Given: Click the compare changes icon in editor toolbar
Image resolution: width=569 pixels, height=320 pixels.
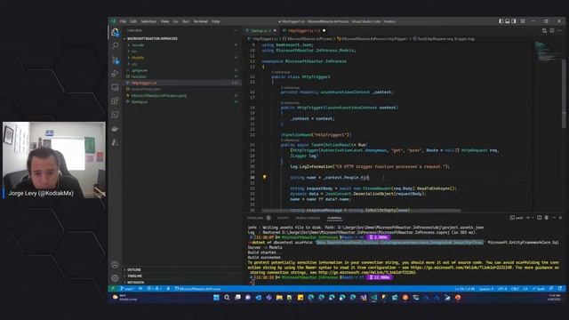Looking at the screenshot, I should 544,31.
